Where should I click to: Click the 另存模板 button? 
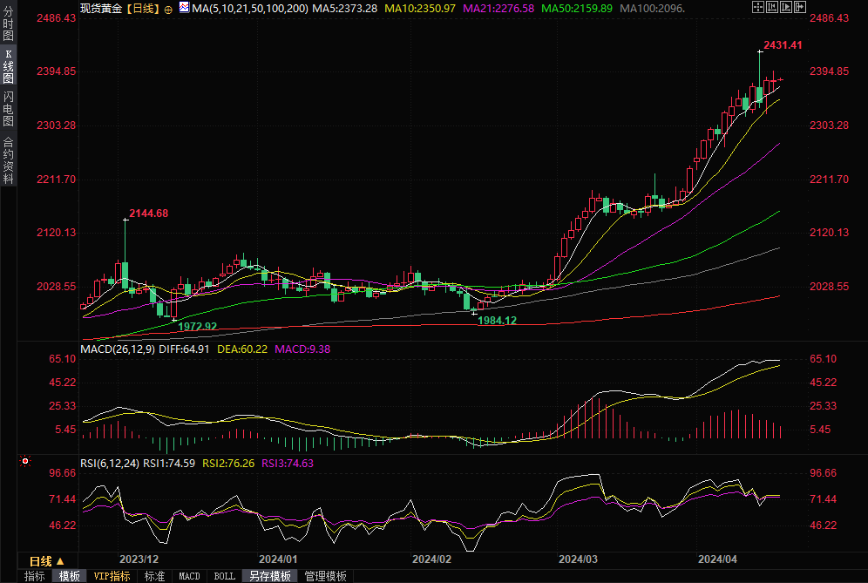tap(269, 576)
